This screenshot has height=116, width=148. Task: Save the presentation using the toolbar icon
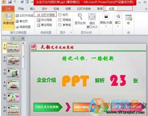click(x=10, y=2)
